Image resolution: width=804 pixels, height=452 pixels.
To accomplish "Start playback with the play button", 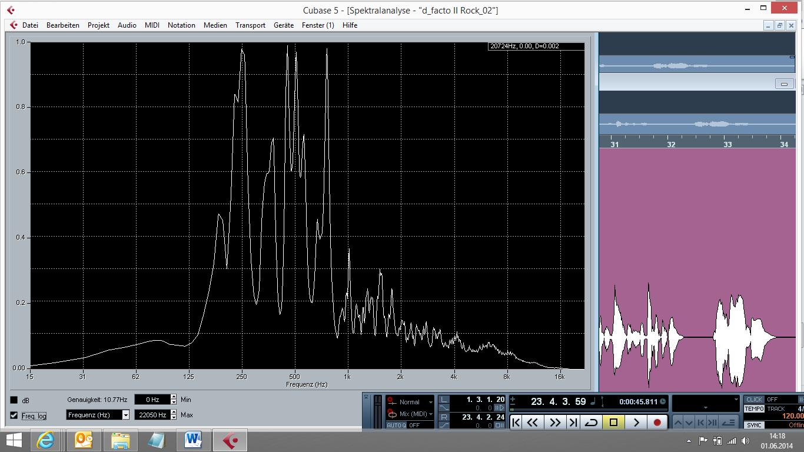I will coord(636,422).
